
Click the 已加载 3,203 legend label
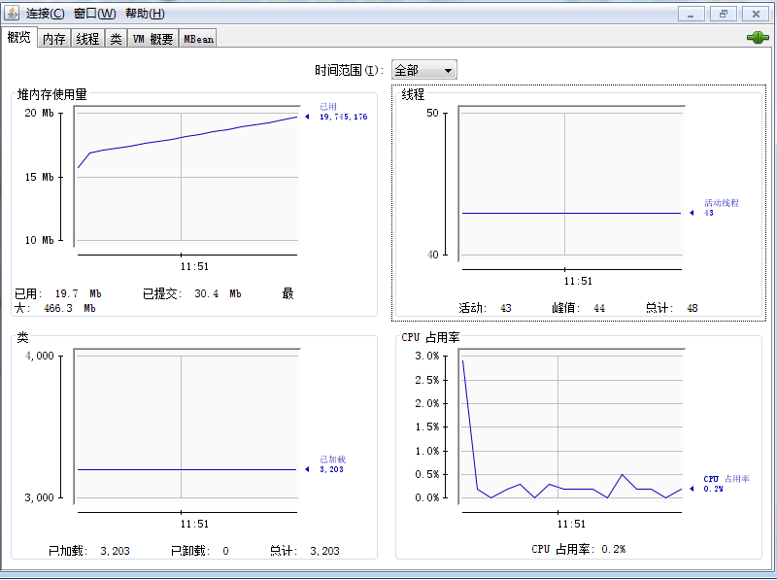pos(332,464)
